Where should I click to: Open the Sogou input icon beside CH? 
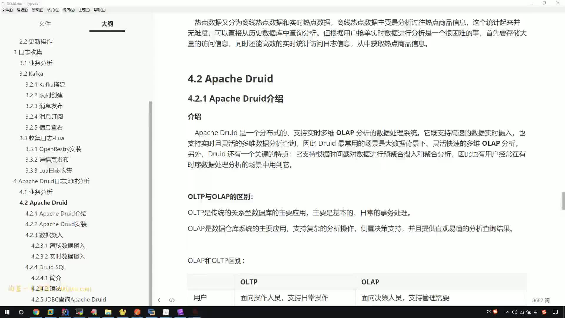[495, 312]
